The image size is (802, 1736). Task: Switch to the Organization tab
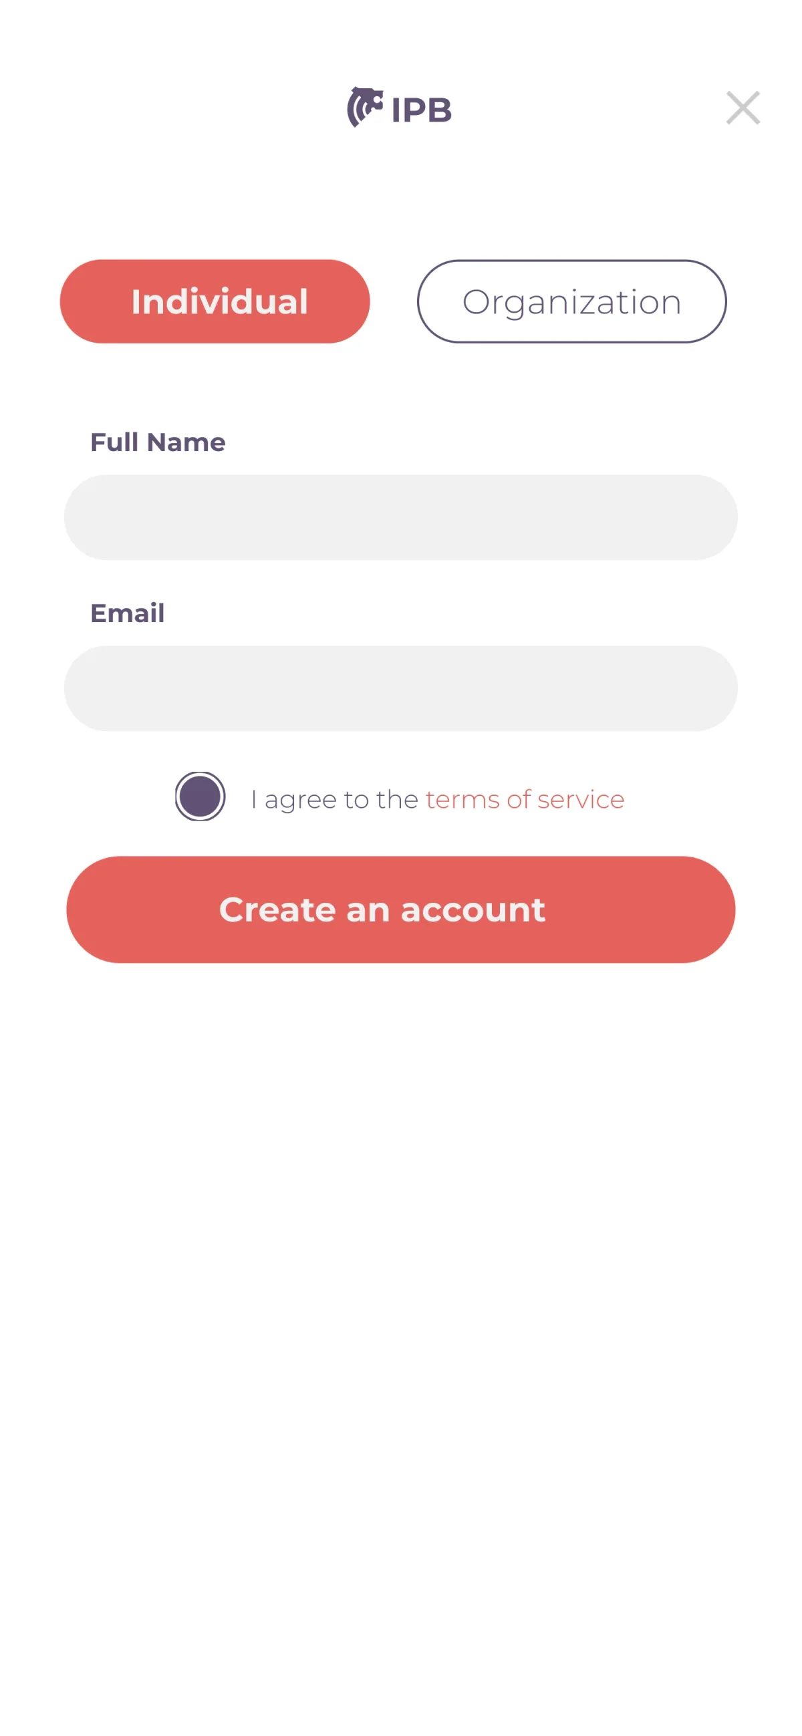[571, 301]
